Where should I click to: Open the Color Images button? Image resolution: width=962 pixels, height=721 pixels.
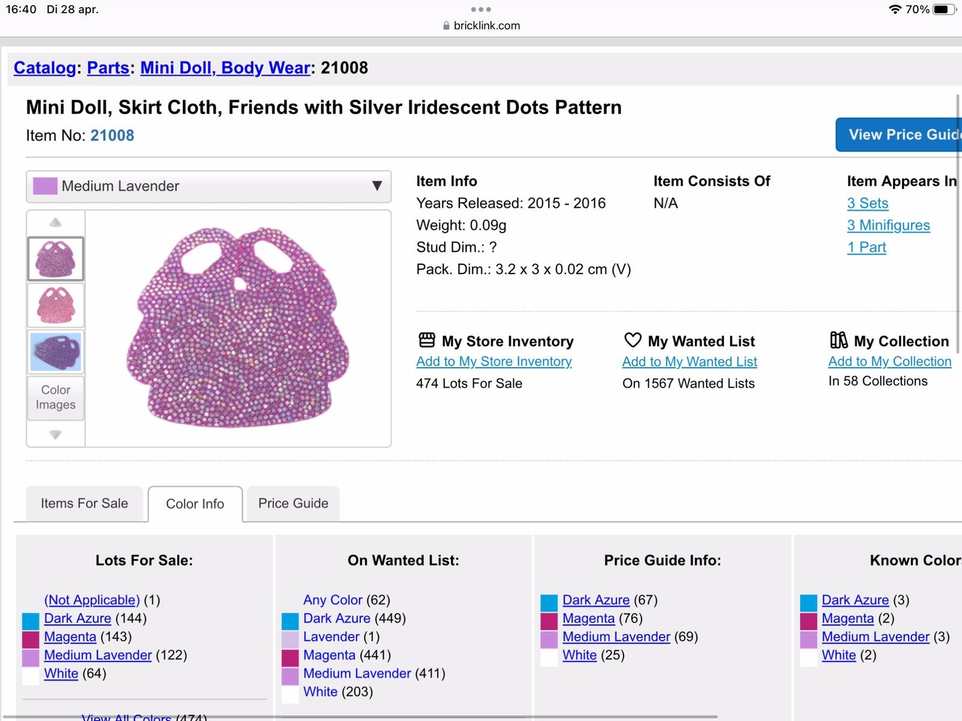[x=55, y=398]
